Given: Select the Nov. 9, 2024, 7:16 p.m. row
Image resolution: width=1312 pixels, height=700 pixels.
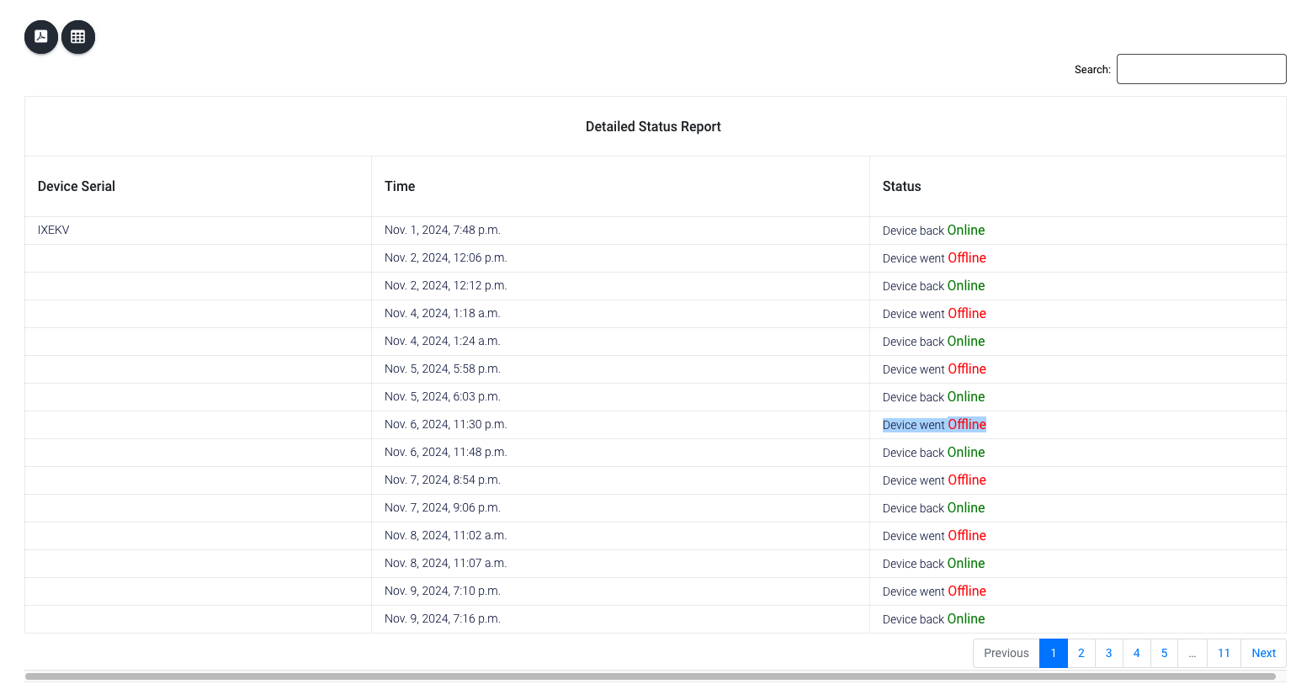Looking at the screenshot, I should 442,619.
